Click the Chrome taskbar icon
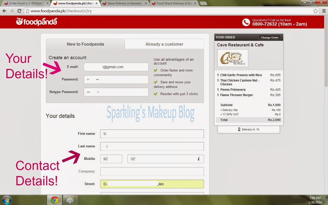328x205 pixels. pyautogui.click(x=54, y=200)
